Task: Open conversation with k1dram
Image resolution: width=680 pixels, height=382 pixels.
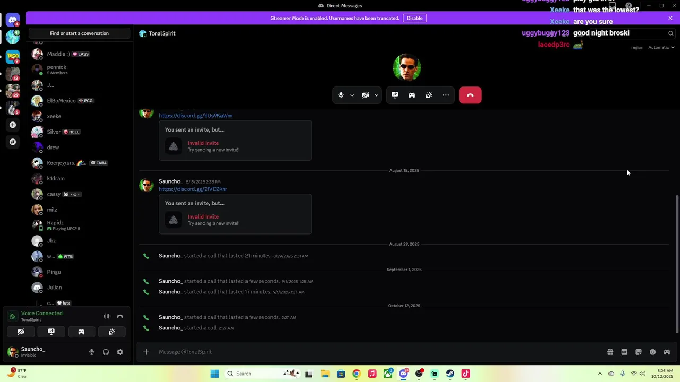Action: 80,178
